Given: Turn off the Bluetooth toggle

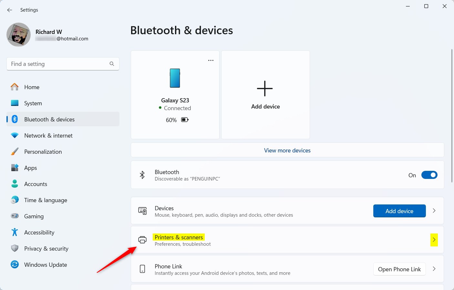Looking at the screenshot, I should [429, 175].
